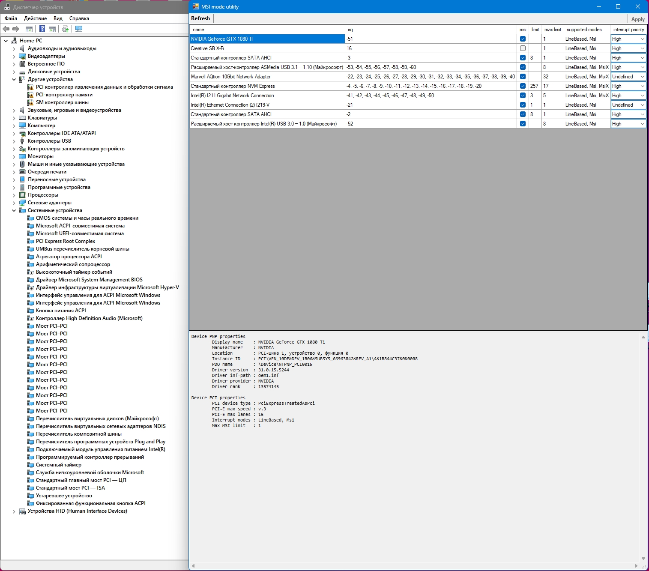Sort by the supported modes column header
Screen dimensions: 649x571
click(587, 30)
